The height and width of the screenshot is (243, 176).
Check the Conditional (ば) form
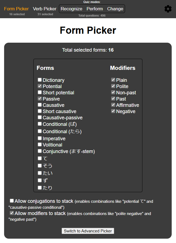click(x=40, y=124)
